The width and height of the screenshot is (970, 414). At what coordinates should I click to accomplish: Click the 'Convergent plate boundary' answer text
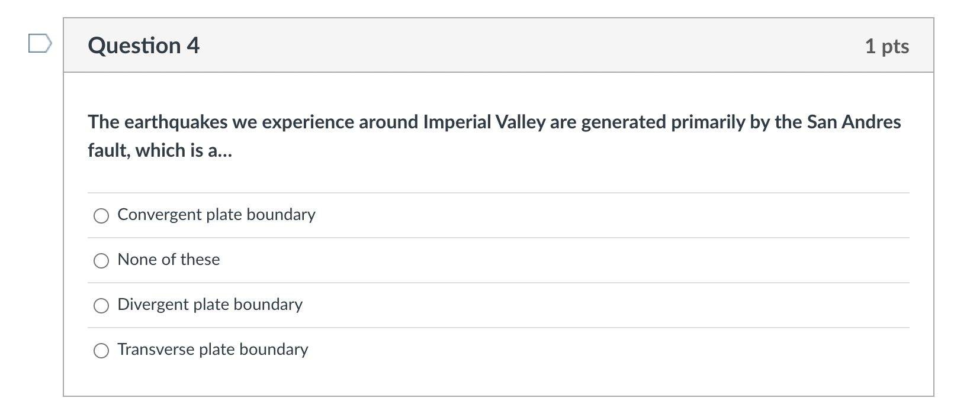pyautogui.click(x=216, y=215)
